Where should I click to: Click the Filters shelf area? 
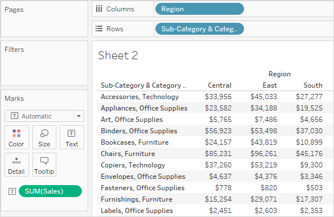[44, 63]
